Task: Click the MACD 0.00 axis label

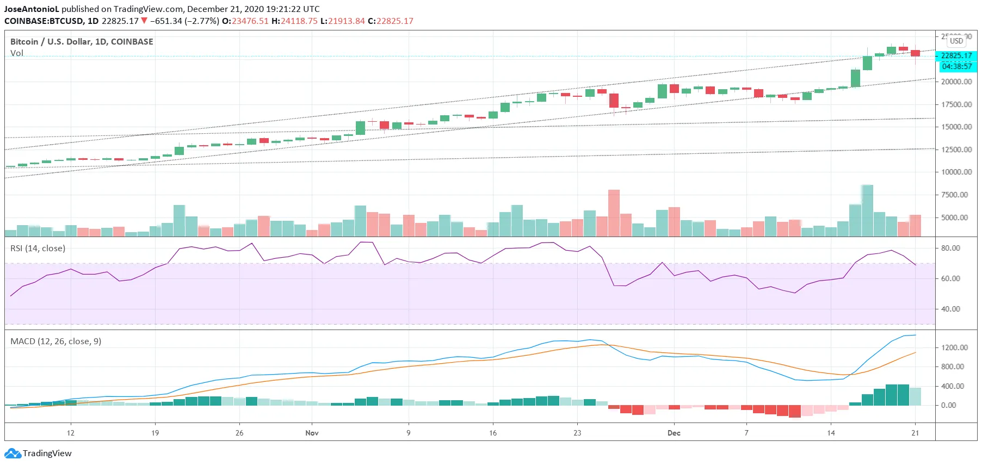Action: pos(949,405)
